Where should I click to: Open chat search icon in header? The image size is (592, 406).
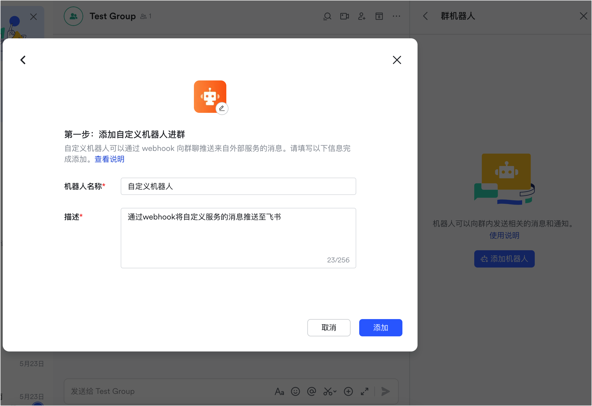point(327,16)
